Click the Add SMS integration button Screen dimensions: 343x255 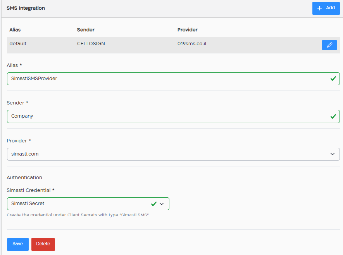(326, 8)
